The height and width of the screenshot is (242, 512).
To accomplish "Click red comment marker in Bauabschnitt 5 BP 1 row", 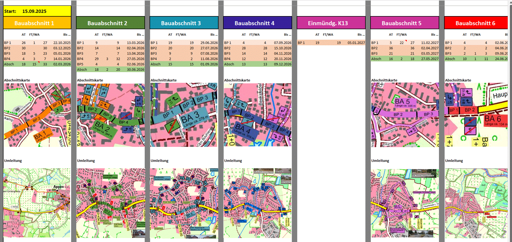I will click(406, 41).
